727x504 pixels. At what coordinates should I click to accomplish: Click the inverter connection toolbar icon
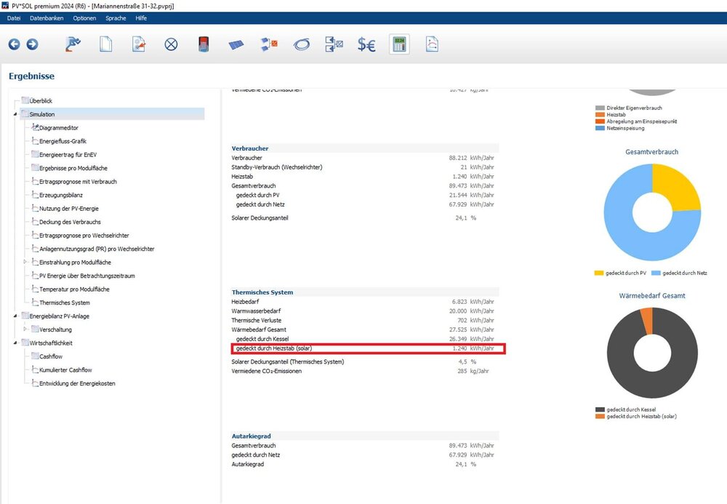coord(269,44)
